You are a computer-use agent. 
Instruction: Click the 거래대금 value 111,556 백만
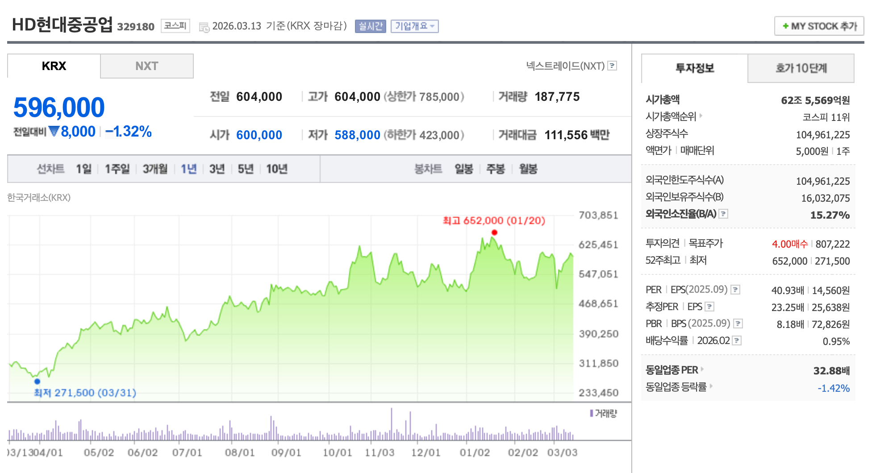577,135
